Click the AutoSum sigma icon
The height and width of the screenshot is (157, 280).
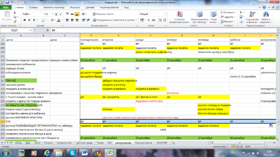click(x=241, y=12)
